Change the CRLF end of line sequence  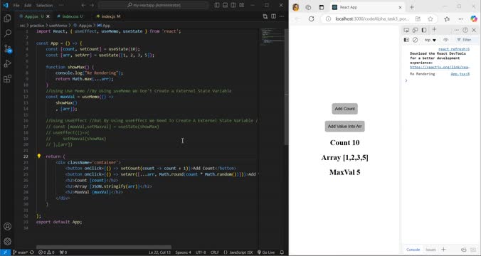tap(215, 252)
